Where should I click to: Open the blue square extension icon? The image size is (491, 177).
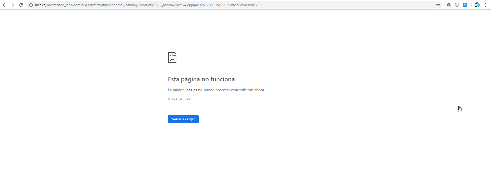[x=465, y=5]
